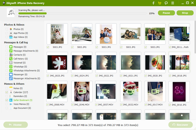Click the Voice Memos waveform icon
Image resolution: width=196 pixels, height=130 pixels.
11,104
